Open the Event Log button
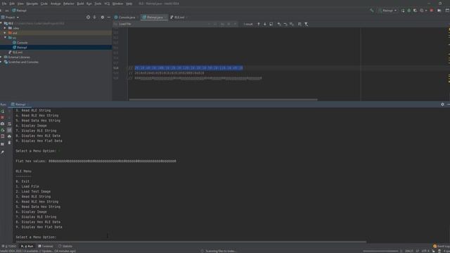 tap(441, 246)
